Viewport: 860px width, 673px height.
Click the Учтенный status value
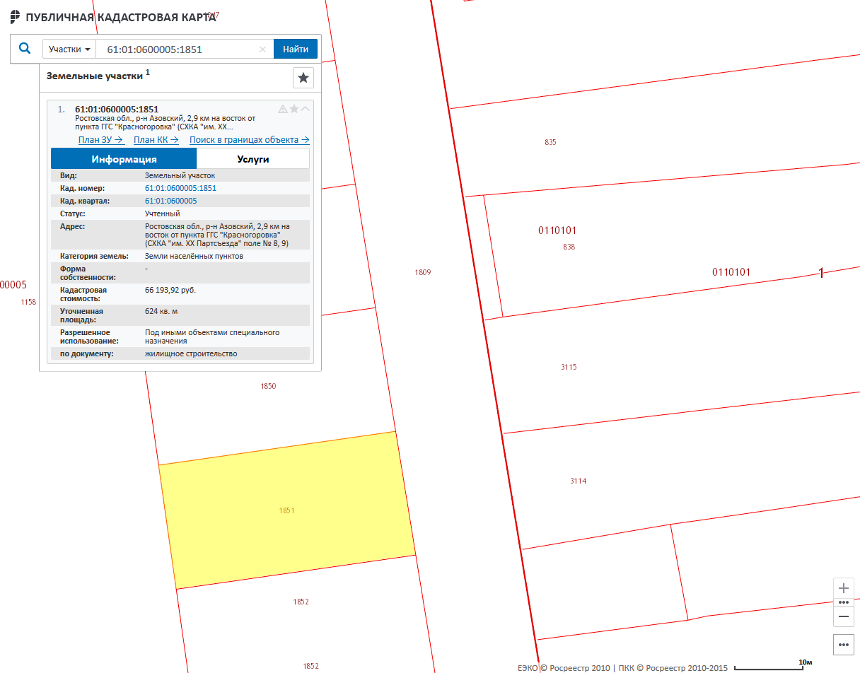point(163,213)
